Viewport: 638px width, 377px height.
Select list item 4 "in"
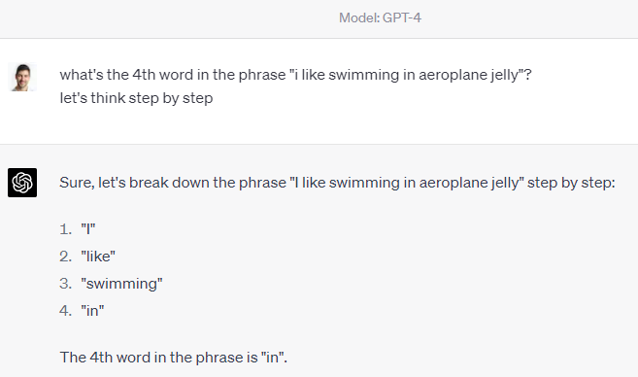point(92,311)
